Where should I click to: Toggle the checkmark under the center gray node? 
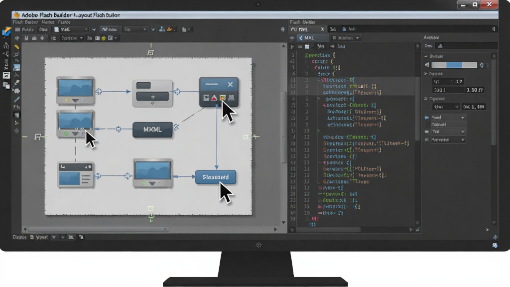click(x=152, y=103)
